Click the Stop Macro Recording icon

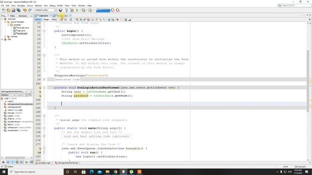point(121,19)
